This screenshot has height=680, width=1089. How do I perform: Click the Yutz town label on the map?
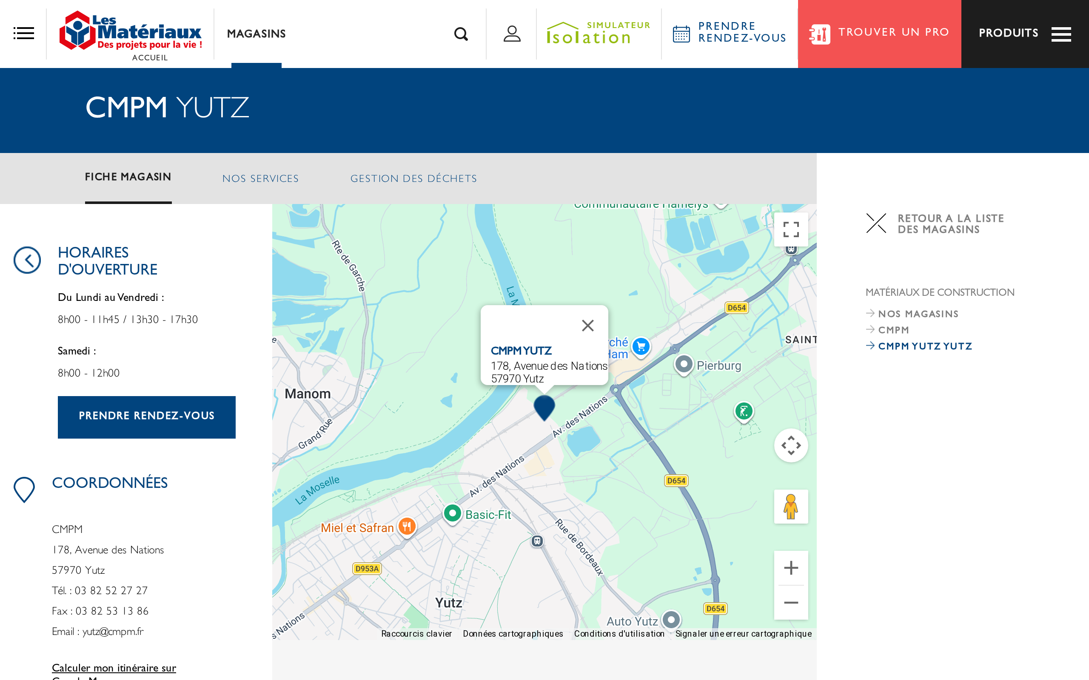click(x=449, y=603)
